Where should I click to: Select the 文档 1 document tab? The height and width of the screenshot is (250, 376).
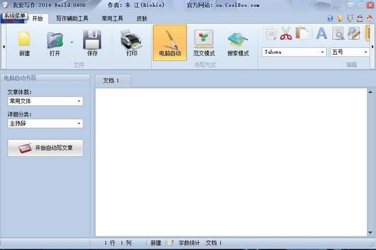(113, 81)
